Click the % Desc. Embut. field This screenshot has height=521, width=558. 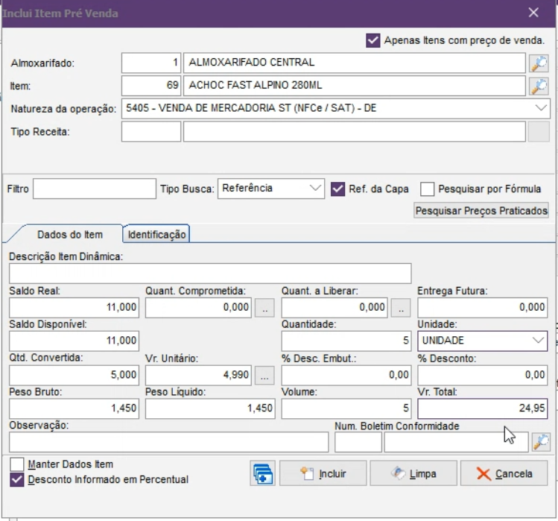point(346,376)
